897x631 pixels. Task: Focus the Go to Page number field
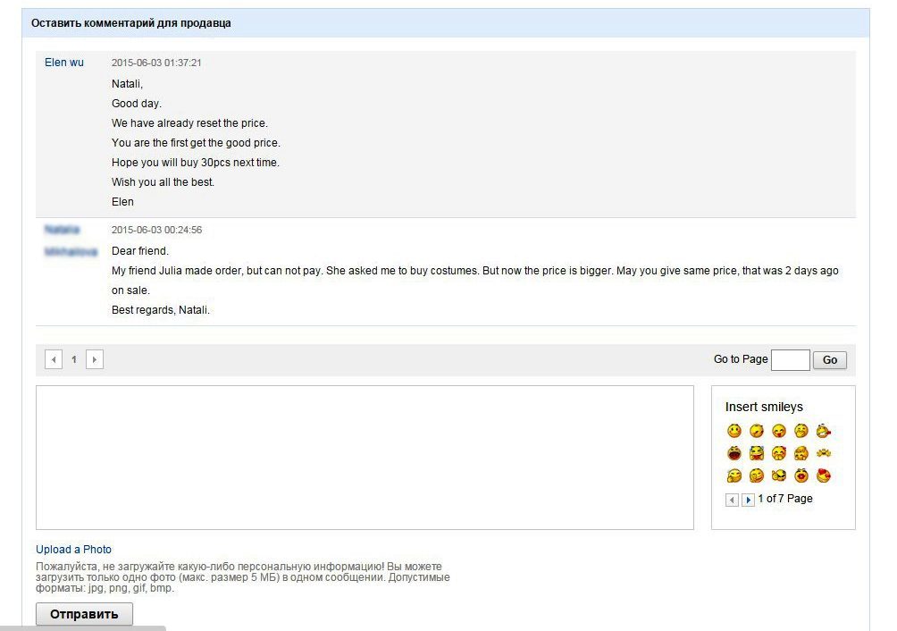(x=791, y=360)
